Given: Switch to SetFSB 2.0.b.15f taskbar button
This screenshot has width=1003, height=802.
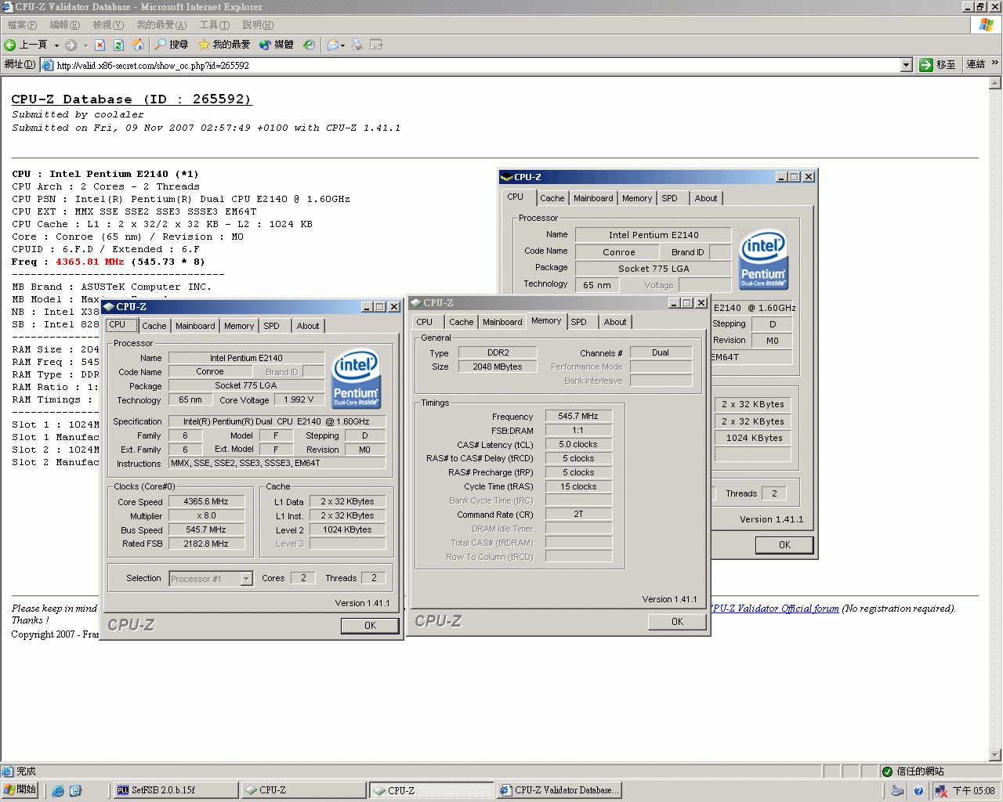Looking at the screenshot, I should click(176, 790).
